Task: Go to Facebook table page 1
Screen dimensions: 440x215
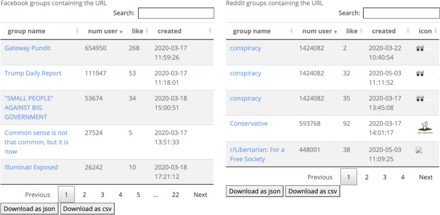Action: (x=66, y=194)
